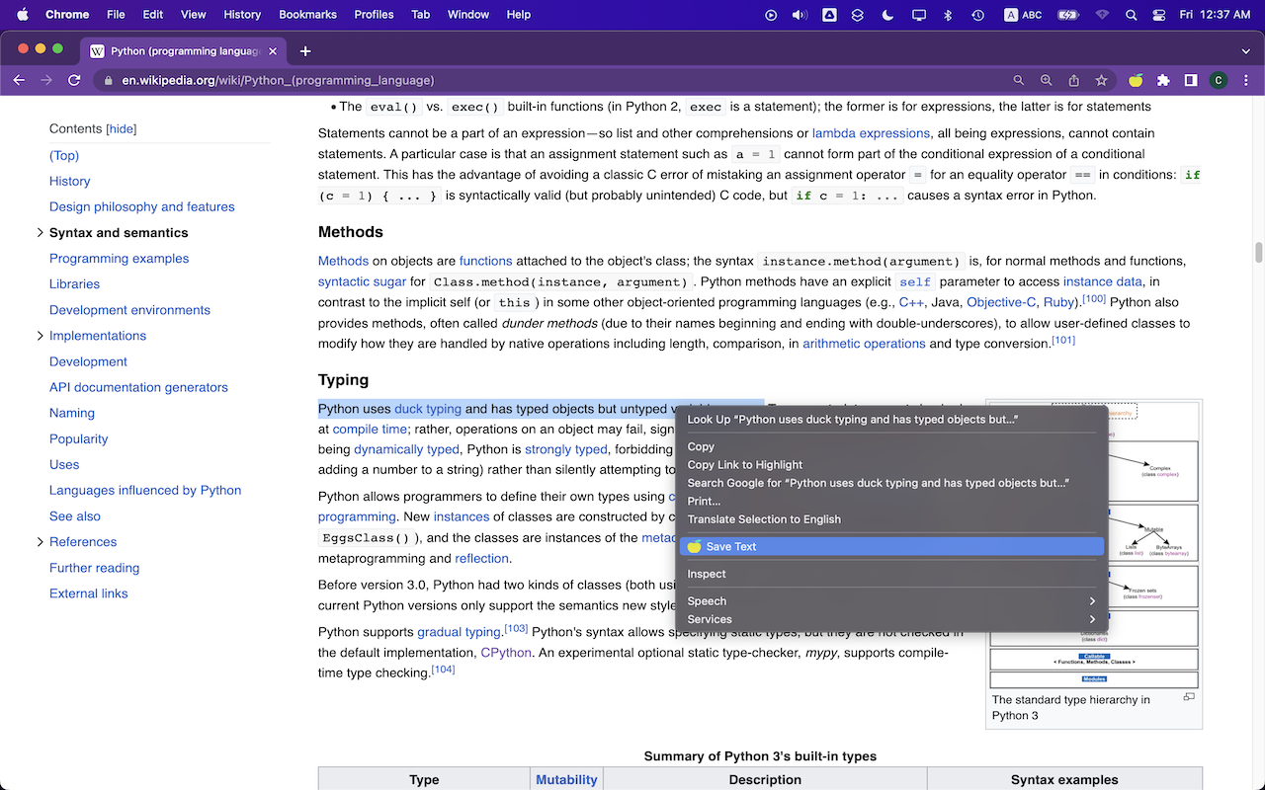Toggle Do Not Disturb moon icon

point(887,15)
